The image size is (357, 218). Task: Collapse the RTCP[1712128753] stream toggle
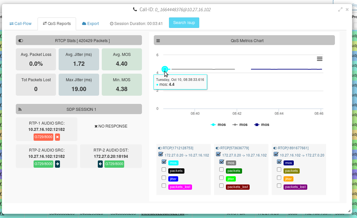[160, 148]
